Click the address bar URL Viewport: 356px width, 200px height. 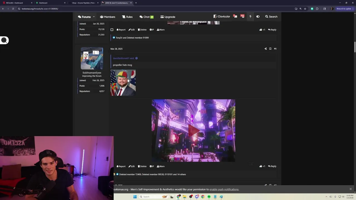(x=40, y=9)
